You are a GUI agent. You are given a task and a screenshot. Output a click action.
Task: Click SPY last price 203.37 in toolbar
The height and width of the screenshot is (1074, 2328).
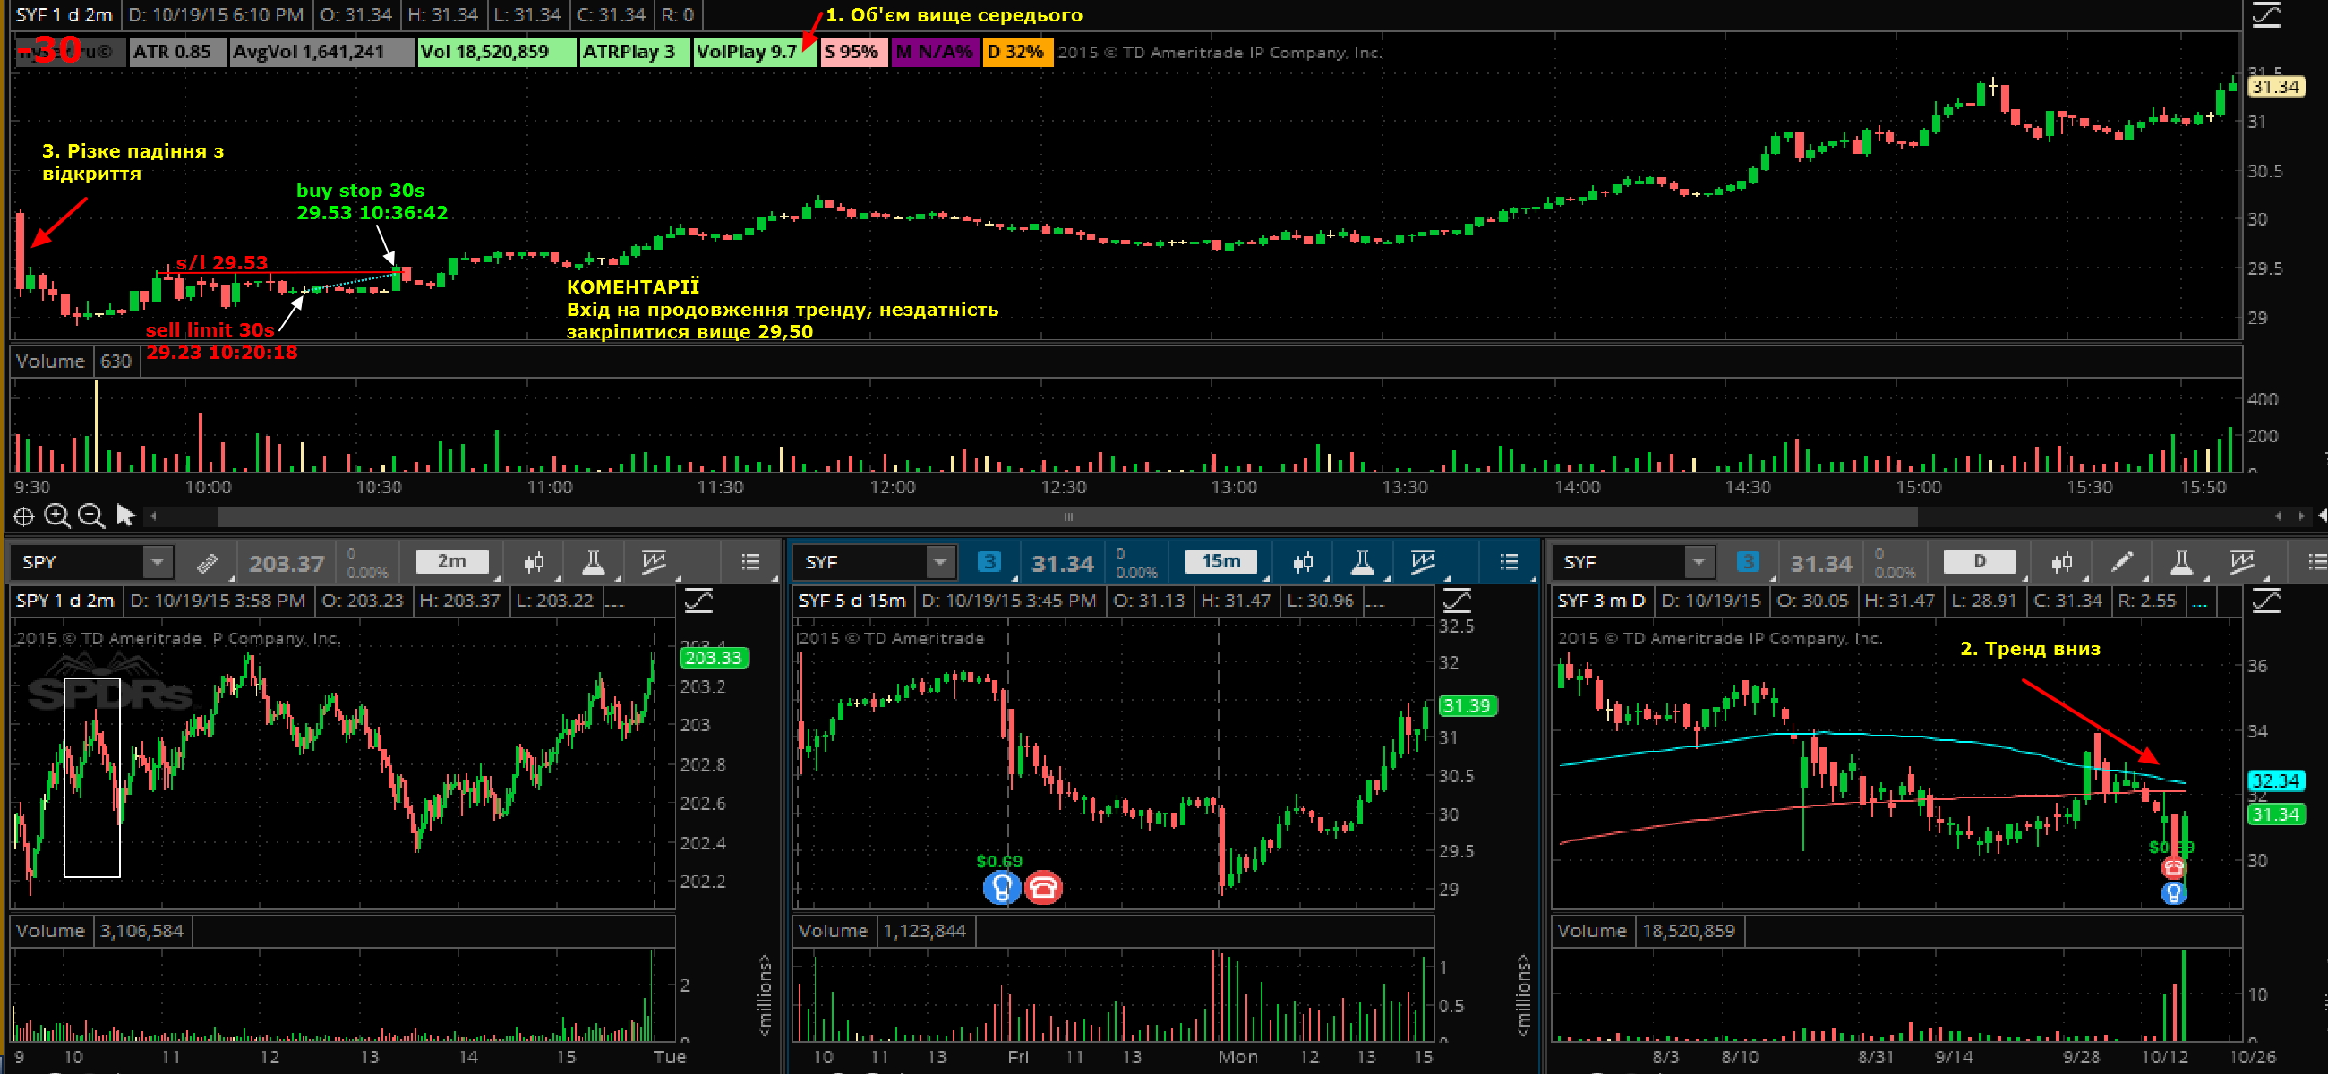(x=287, y=564)
